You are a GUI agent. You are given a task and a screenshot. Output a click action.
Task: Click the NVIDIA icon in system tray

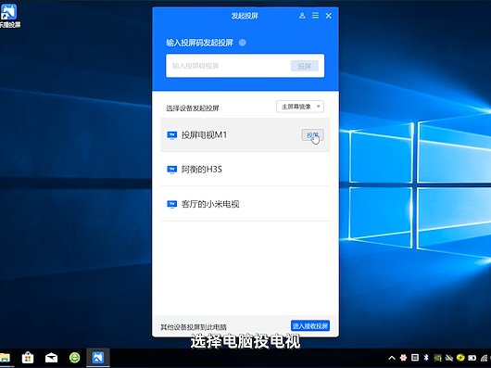[x=437, y=358]
